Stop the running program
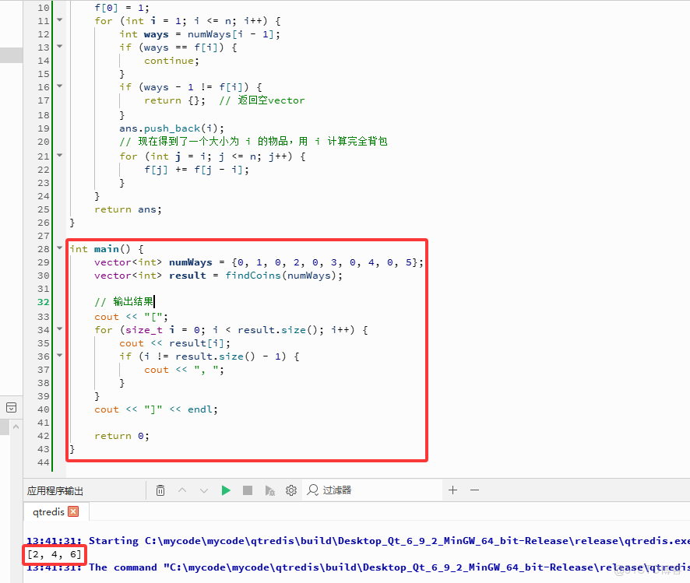690x583 pixels. pyautogui.click(x=248, y=490)
